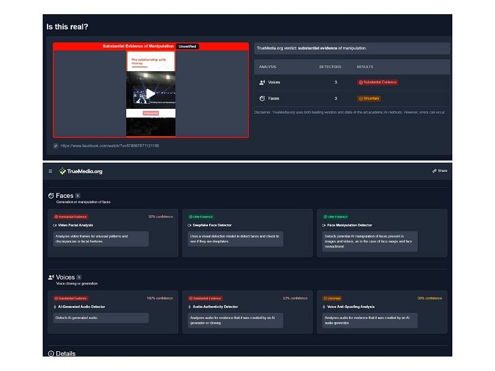Click the DETECTORS column header
The height and width of the screenshot is (371, 495).
coord(330,67)
